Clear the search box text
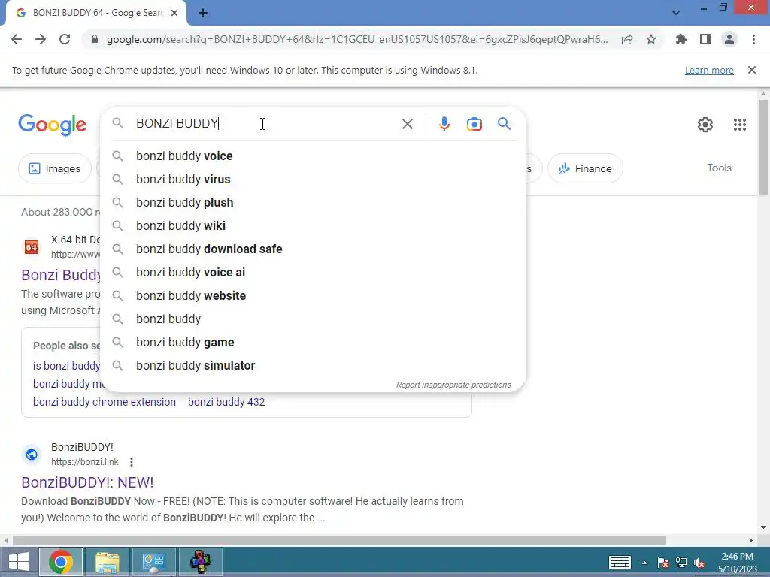 407,124
